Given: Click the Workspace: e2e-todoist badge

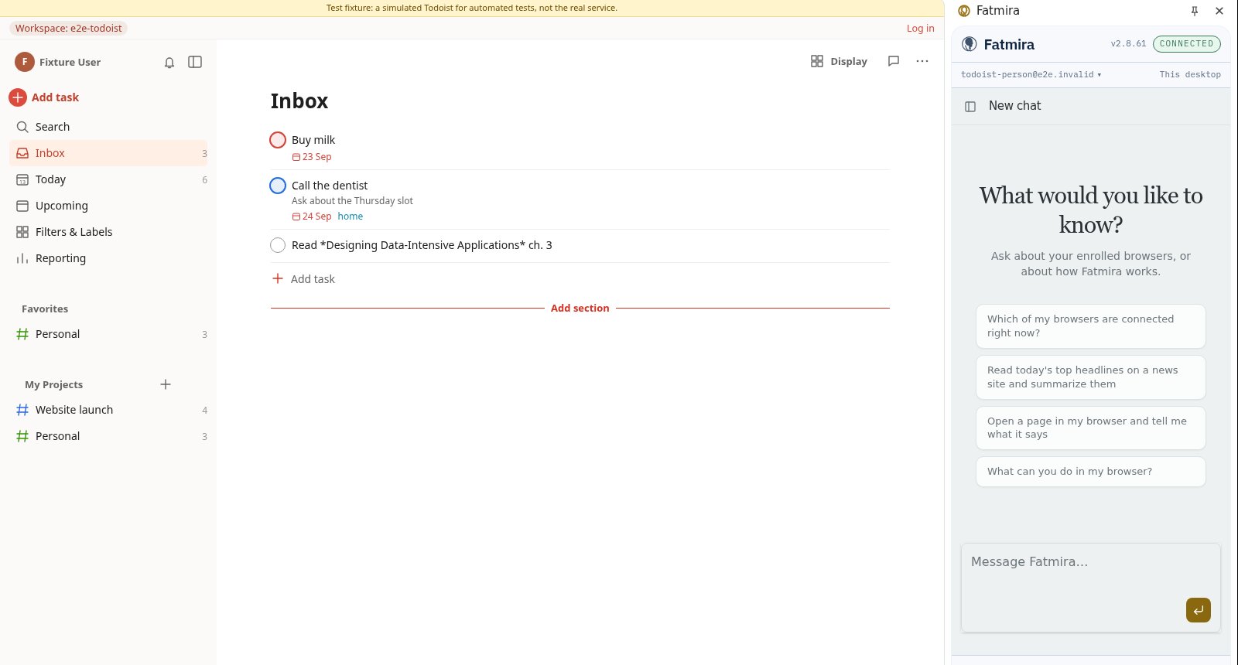Looking at the screenshot, I should click(x=69, y=29).
